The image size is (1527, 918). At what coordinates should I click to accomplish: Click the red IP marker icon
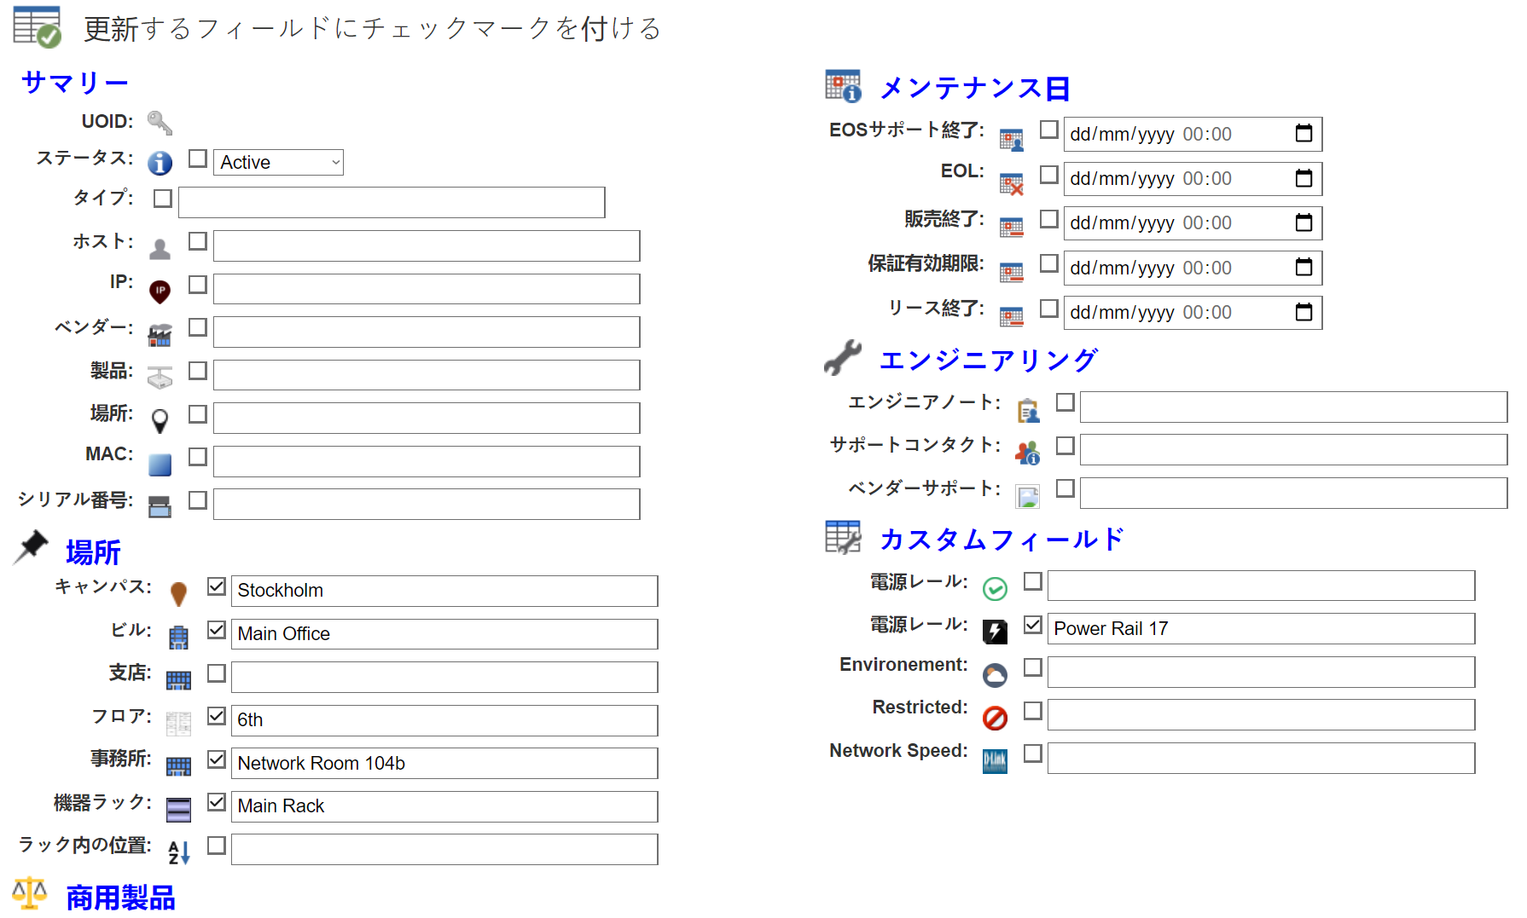(160, 292)
